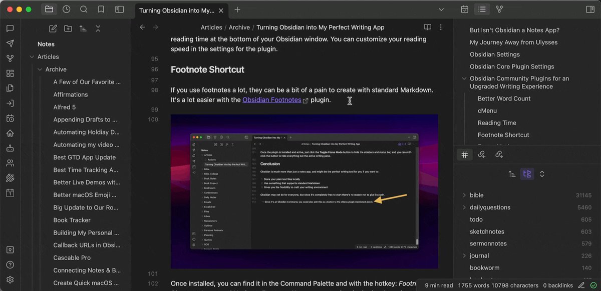Viewport: 601px width, 291px height.
Task: Select the tags pane hash tab
Action: tap(464, 154)
